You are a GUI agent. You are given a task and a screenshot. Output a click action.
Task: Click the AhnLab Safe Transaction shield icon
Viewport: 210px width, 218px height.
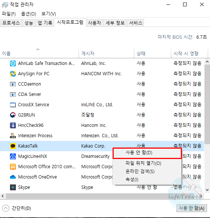tap(13, 63)
